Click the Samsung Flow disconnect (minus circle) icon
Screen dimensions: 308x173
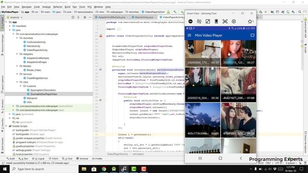(191, 21)
